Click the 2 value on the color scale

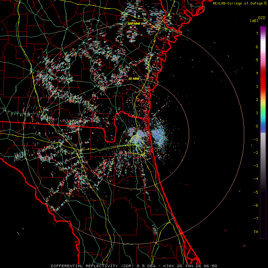pyautogui.click(x=257, y=100)
